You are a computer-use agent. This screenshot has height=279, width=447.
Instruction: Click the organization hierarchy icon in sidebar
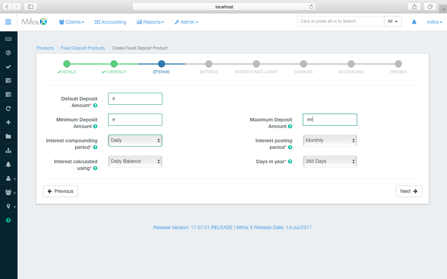pyautogui.click(x=8, y=150)
